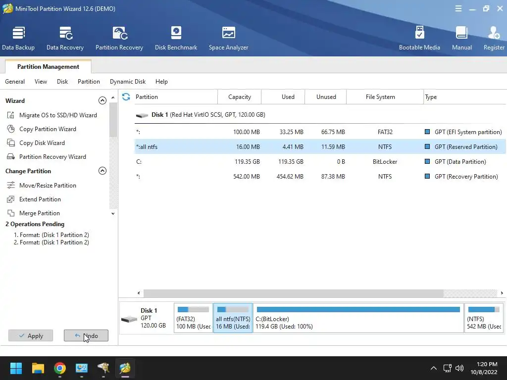The height and width of the screenshot is (380, 507).
Task: Apply the pending operations
Action: [x=31, y=336]
